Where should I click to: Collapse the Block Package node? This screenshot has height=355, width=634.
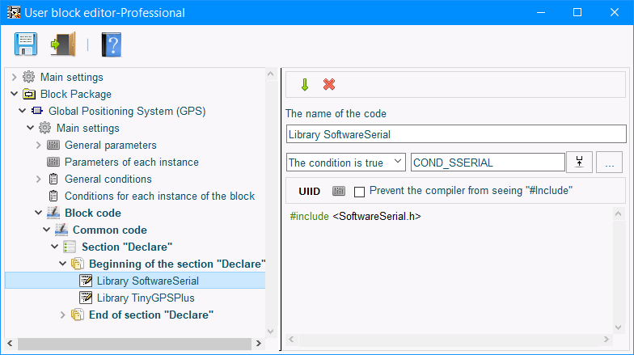pos(15,94)
